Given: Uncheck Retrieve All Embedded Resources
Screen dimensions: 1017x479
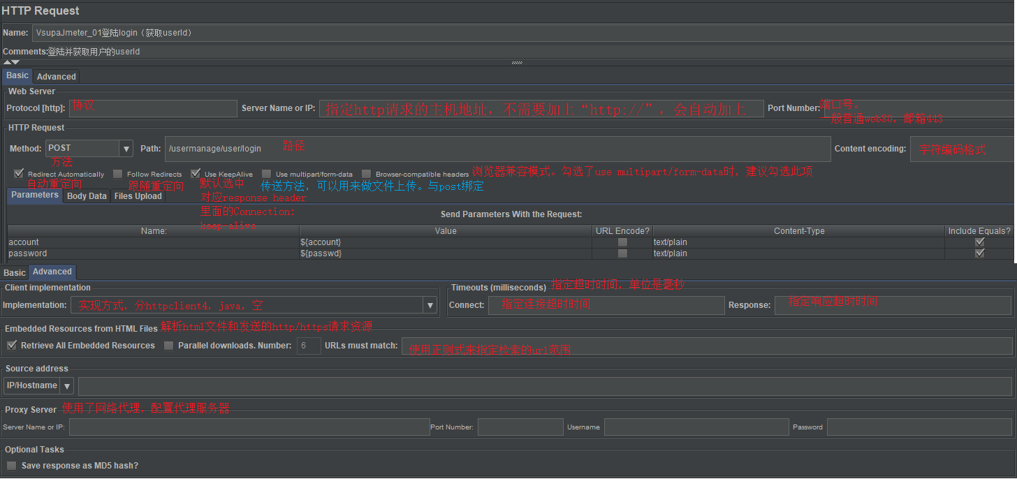Looking at the screenshot, I should pyautogui.click(x=12, y=346).
